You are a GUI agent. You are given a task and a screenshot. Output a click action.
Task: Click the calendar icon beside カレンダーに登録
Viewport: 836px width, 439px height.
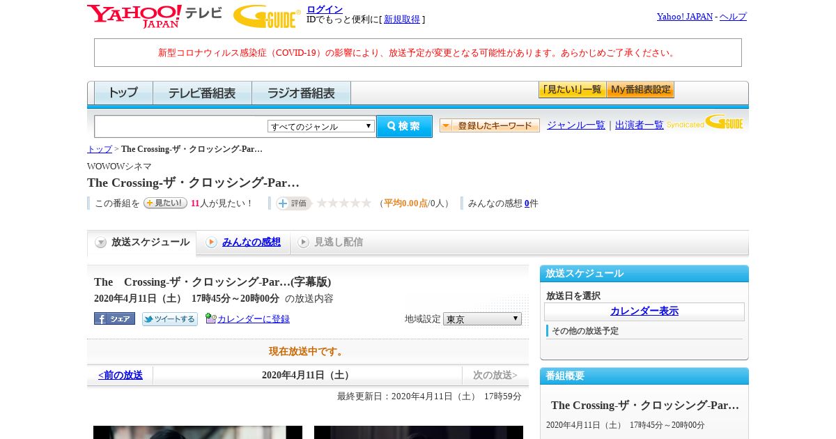point(210,318)
